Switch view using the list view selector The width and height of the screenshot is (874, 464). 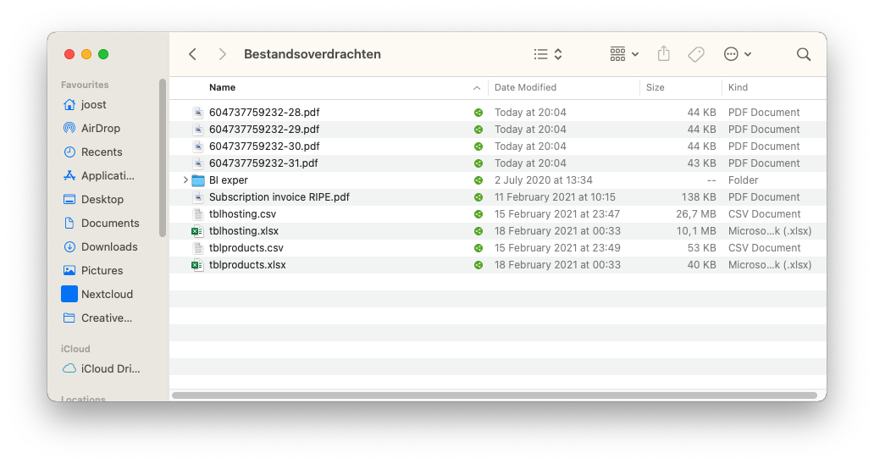pos(548,54)
